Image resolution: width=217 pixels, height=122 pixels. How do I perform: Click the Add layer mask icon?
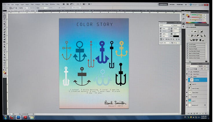194,113
